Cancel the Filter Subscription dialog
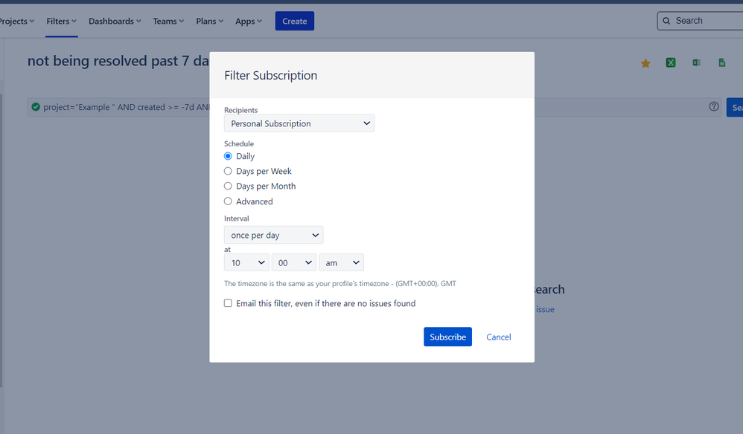 pyautogui.click(x=499, y=337)
